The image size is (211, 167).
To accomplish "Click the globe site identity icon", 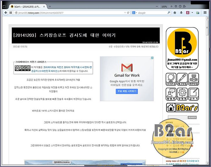I will (x=16, y=13).
